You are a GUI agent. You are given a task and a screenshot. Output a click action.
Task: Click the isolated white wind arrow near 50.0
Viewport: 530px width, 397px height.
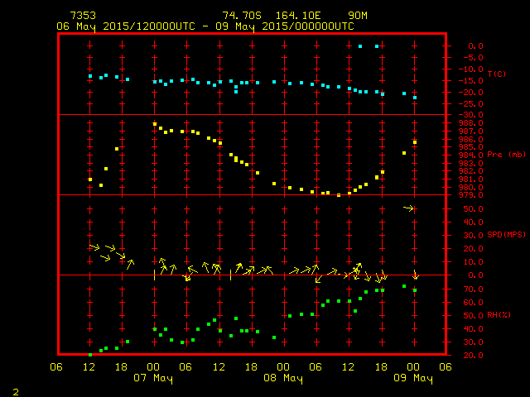[x=408, y=208]
